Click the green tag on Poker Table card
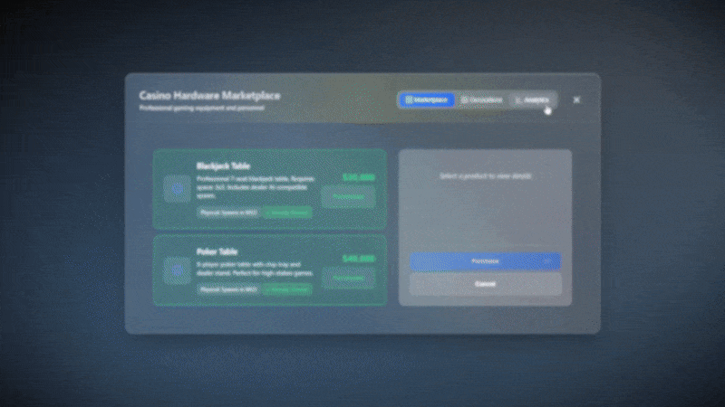 pos(287,289)
